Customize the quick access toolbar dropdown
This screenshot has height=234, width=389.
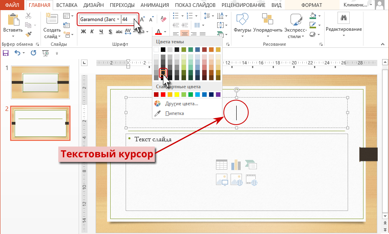pyautogui.click(x=57, y=53)
